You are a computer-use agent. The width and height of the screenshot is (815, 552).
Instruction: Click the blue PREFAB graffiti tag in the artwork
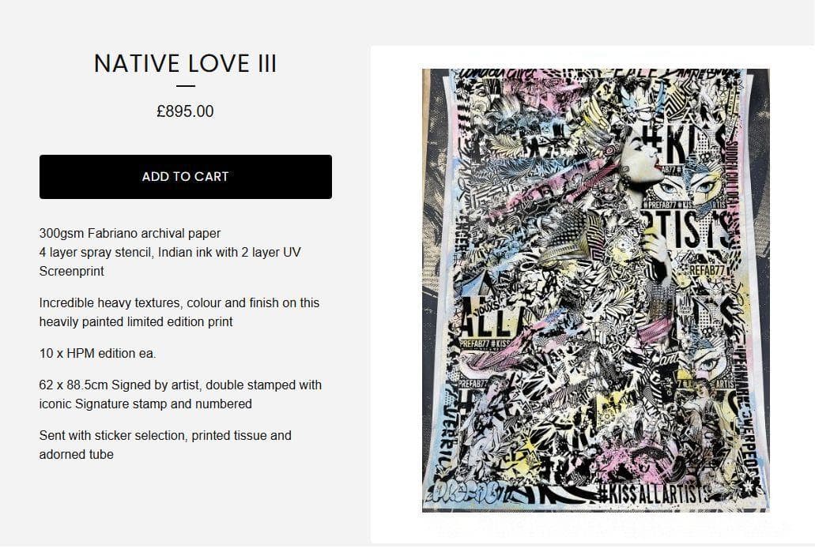[466, 490]
